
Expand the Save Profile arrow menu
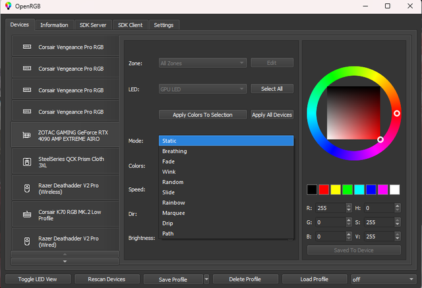(206, 279)
